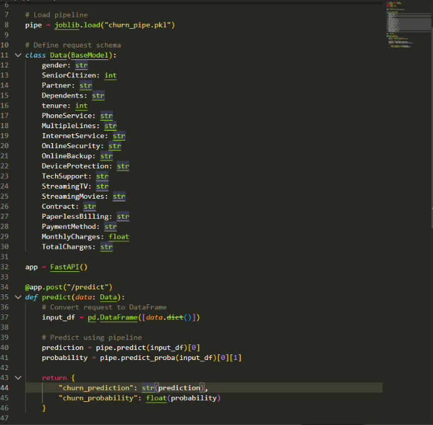The height and width of the screenshot is (425, 433).
Task: Click the float type of MonthlyCharges
Action: pyautogui.click(x=119, y=237)
